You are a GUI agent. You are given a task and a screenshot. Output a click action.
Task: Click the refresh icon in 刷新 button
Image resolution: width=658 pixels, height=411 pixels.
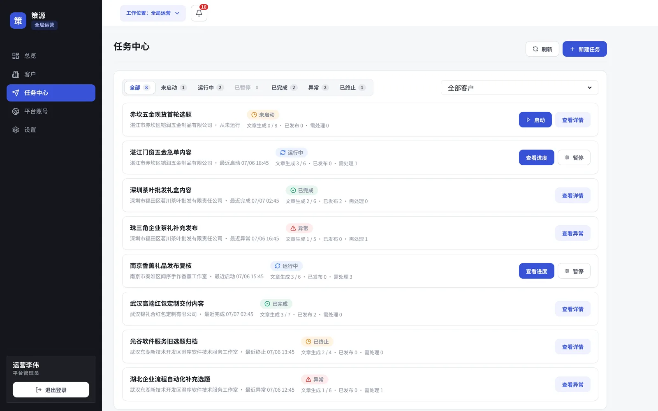[535, 49]
